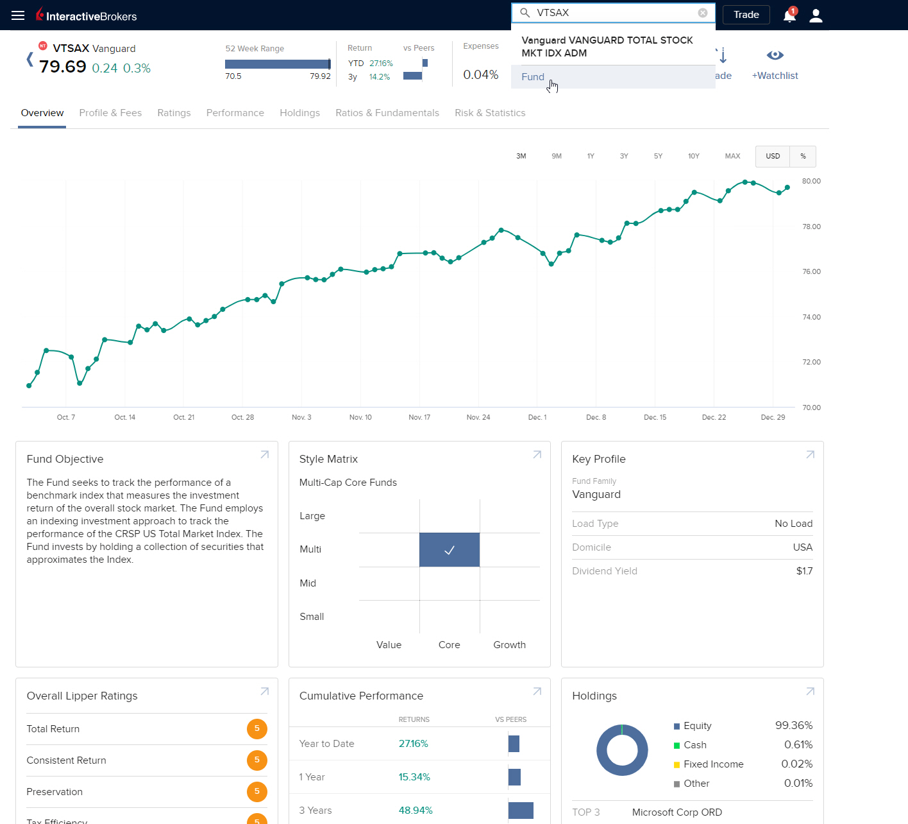Click the 3y vs Peers bar
908x824 pixels.
coord(412,76)
